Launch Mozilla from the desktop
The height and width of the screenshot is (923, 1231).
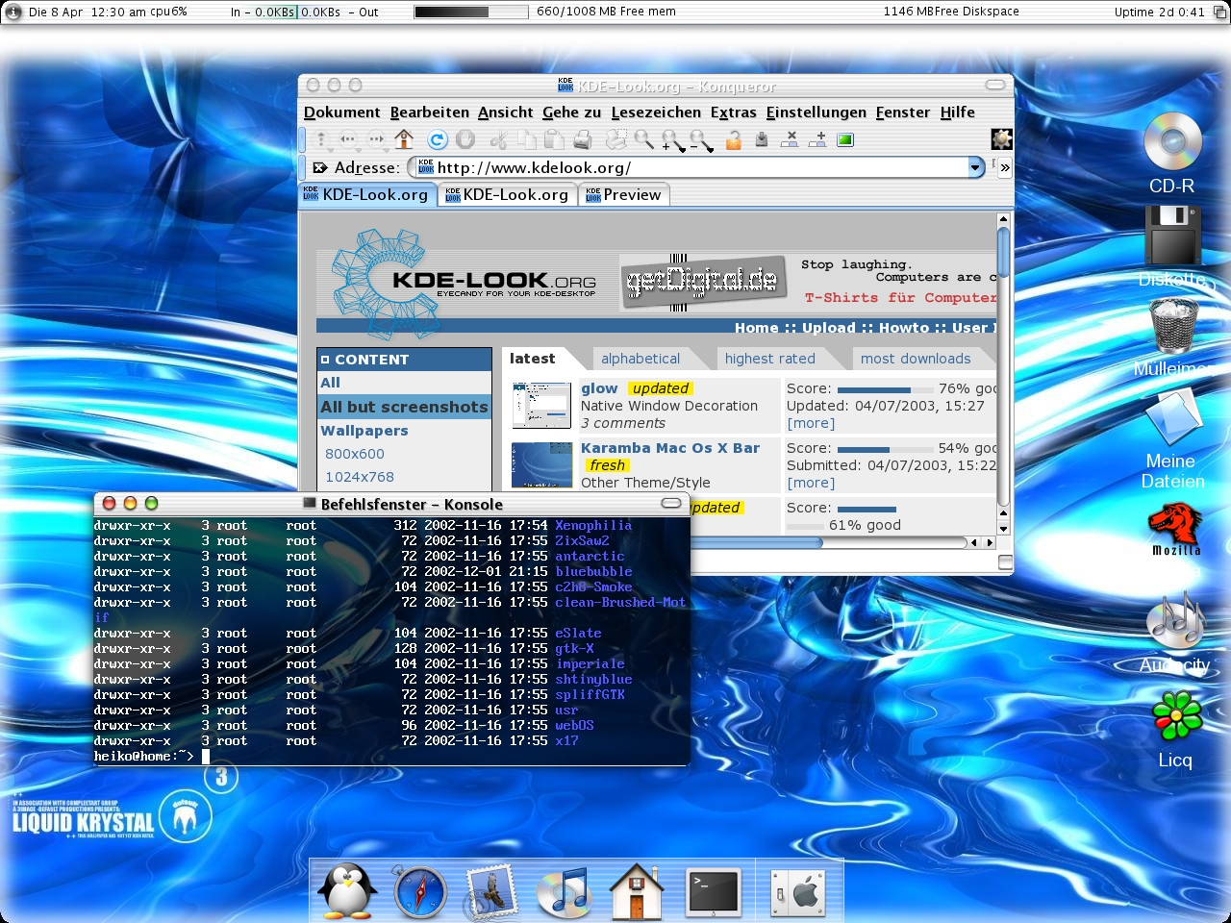tap(1175, 530)
